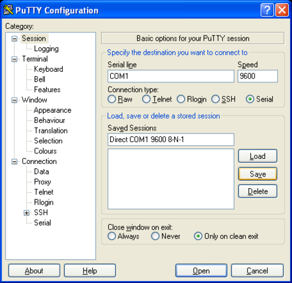Collapse the Terminal tree node
The height and width of the screenshot is (283, 292).
point(14,59)
